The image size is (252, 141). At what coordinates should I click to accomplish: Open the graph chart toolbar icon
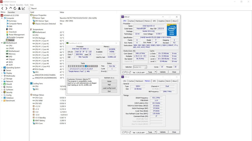23,8
